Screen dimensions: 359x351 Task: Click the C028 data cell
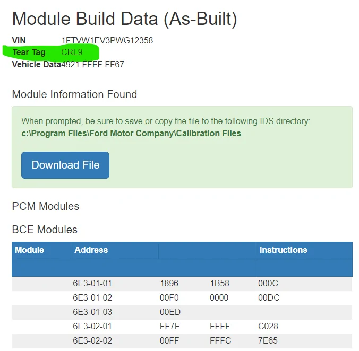click(268, 327)
